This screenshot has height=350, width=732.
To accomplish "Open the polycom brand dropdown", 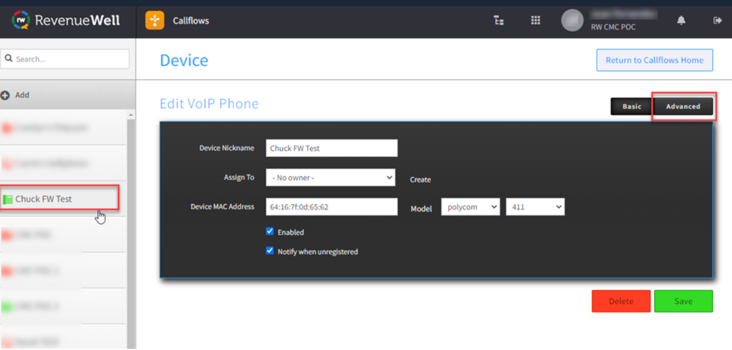I will click(470, 207).
